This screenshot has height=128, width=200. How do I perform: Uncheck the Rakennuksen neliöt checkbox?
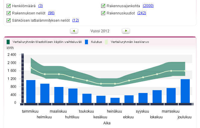tap(8, 13)
